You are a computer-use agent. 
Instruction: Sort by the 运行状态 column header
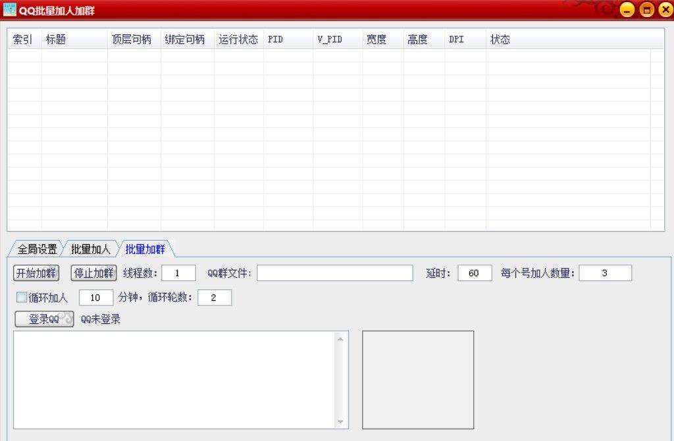[238, 39]
